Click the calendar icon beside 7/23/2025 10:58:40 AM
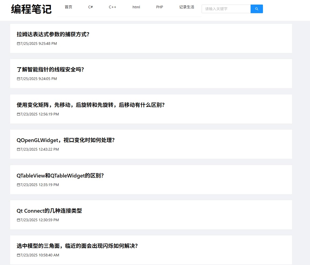The image size is (310, 265). tap(18, 255)
